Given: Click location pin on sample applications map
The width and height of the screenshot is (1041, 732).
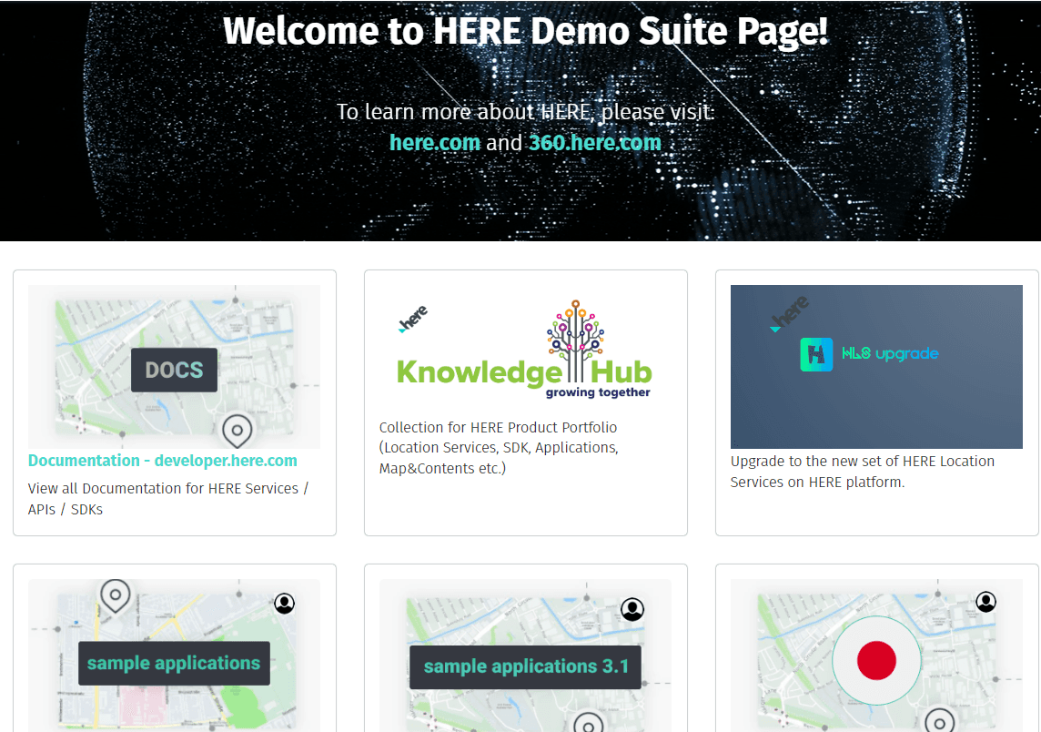Looking at the screenshot, I should pyautogui.click(x=116, y=595).
